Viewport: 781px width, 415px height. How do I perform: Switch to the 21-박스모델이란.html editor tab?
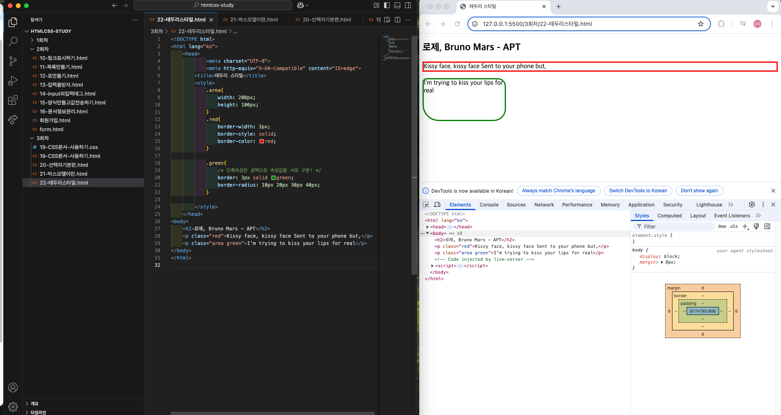254,19
